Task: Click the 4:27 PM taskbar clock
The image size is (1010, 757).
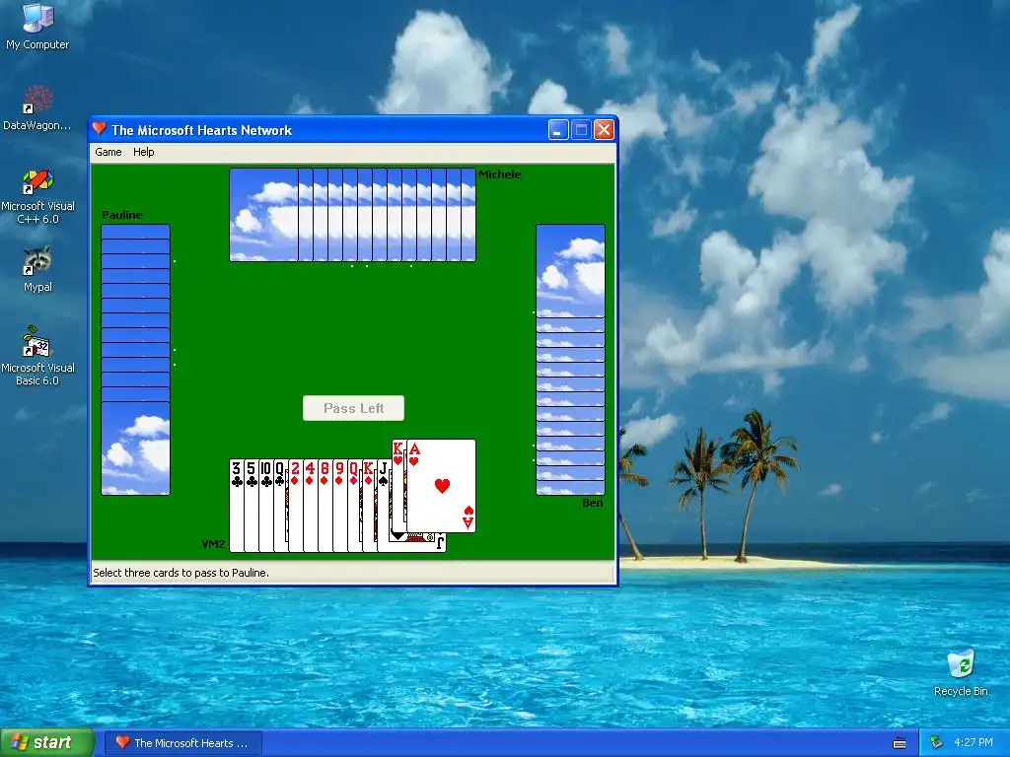Action: (974, 743)
